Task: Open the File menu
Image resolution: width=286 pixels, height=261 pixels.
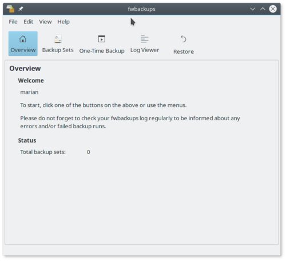Action: 13,22
